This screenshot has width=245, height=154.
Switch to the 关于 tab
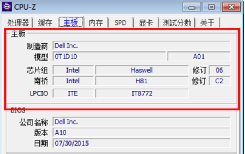click(207, 23)
